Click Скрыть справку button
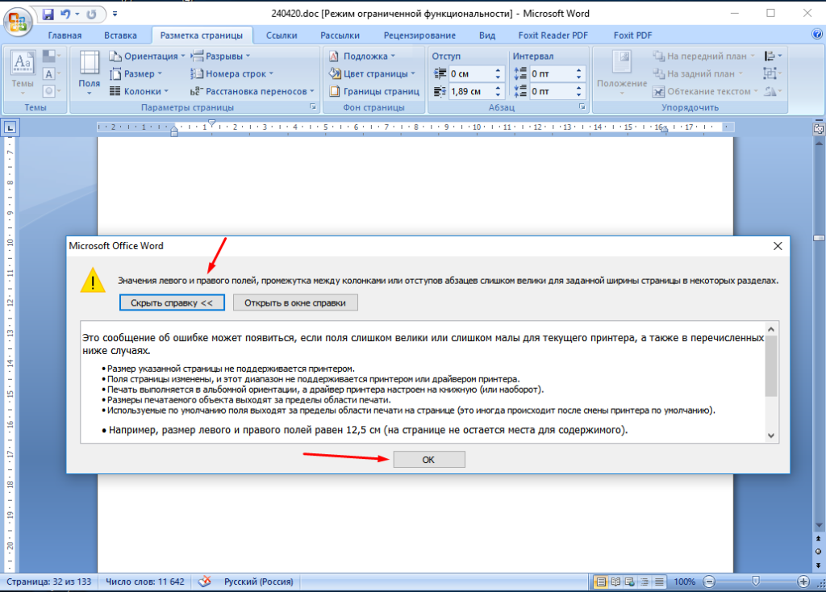This screenshot has height=592, width=826. pos(172,302)
